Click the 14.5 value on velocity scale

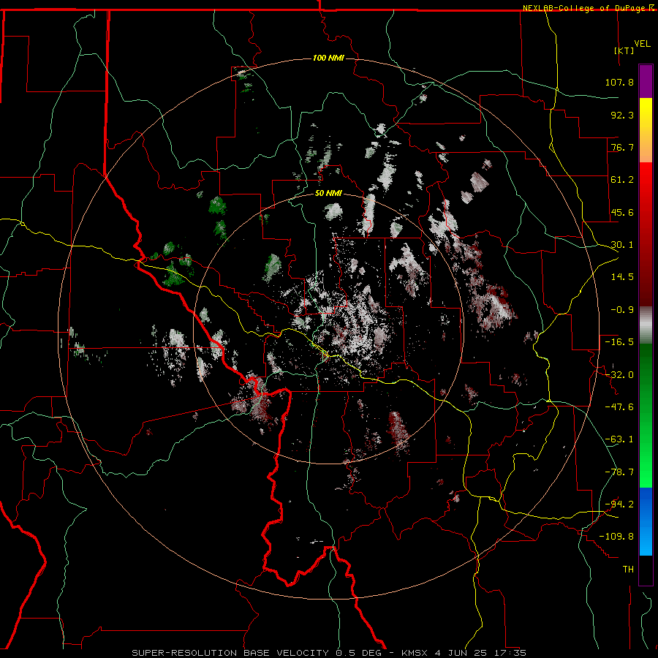pyautogui.click(x=622, y=277)
